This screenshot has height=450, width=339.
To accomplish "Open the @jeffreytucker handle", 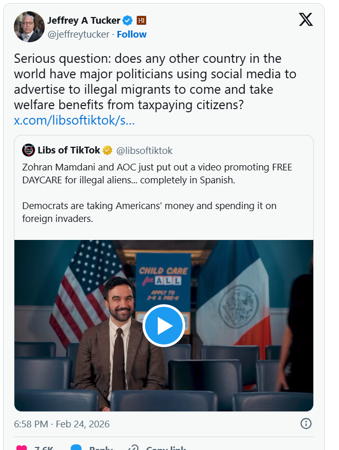I will tap(78, 34).
